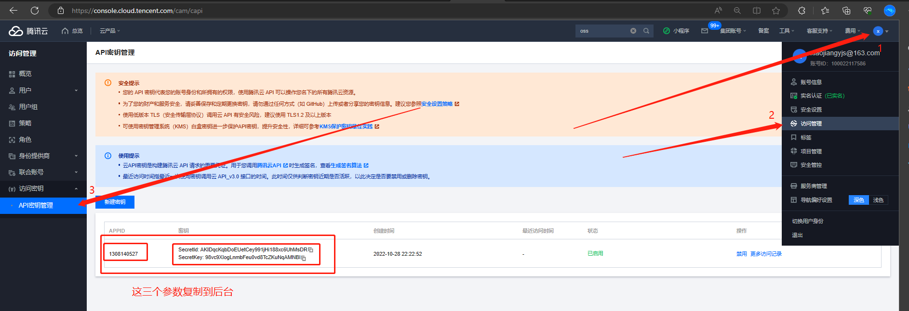
Task: Go to 总览 home overview
Action: (72, 31)
